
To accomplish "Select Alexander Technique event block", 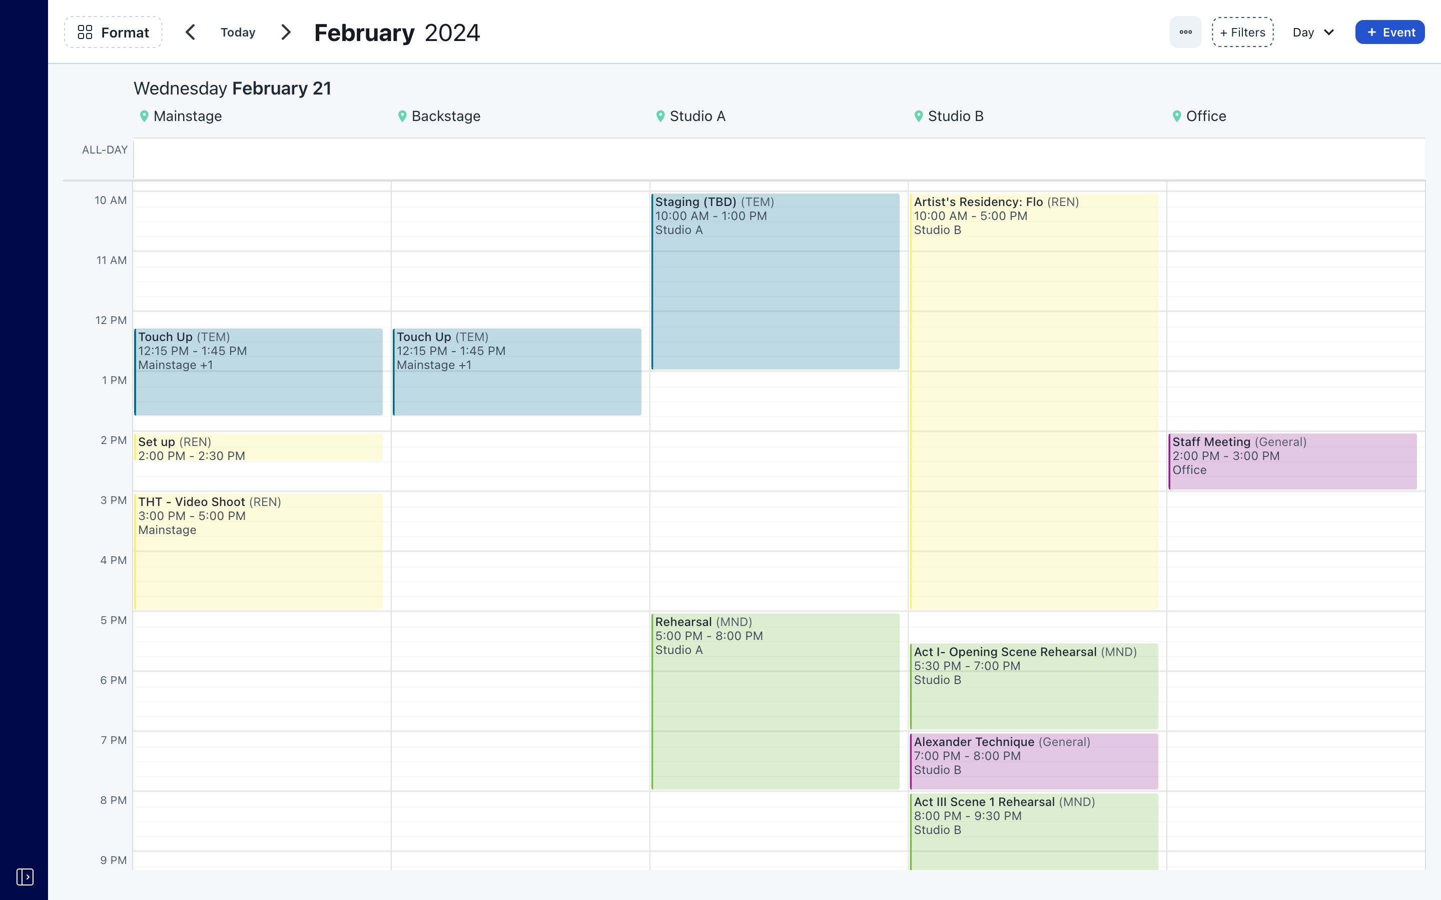I will click(x=1034, y=760).
